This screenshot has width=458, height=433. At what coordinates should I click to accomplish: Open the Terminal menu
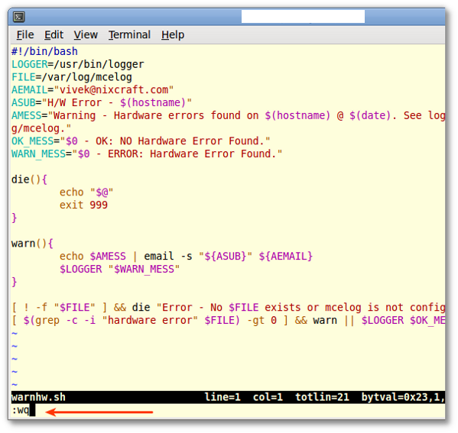point(129,35)
